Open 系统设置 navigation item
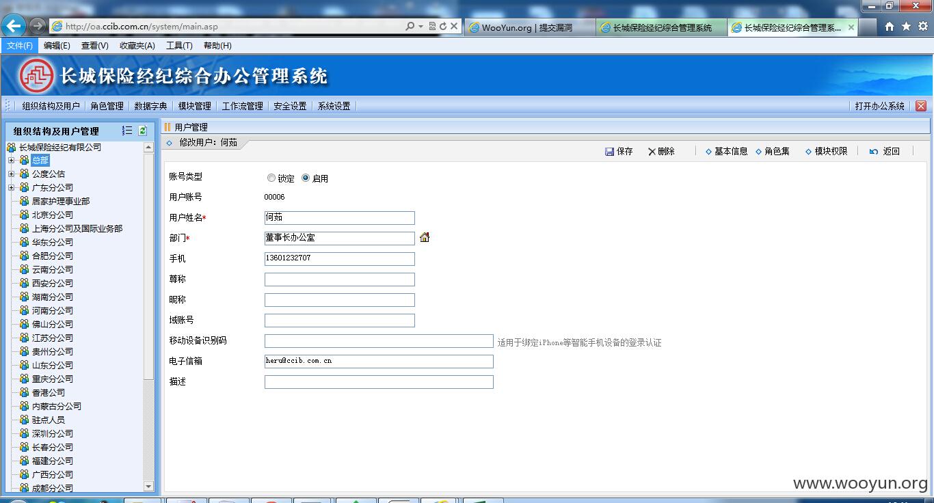The width and height of the screenshot is (934, 503). pos(334,106)
